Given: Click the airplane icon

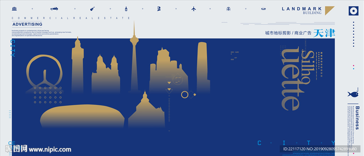Looking at the screenshot, I should pos(194,9).
